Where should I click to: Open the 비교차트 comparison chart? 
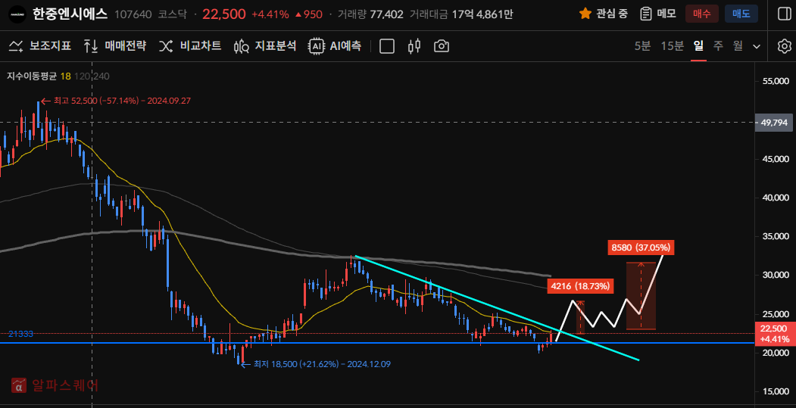click(x=190, y=46)
